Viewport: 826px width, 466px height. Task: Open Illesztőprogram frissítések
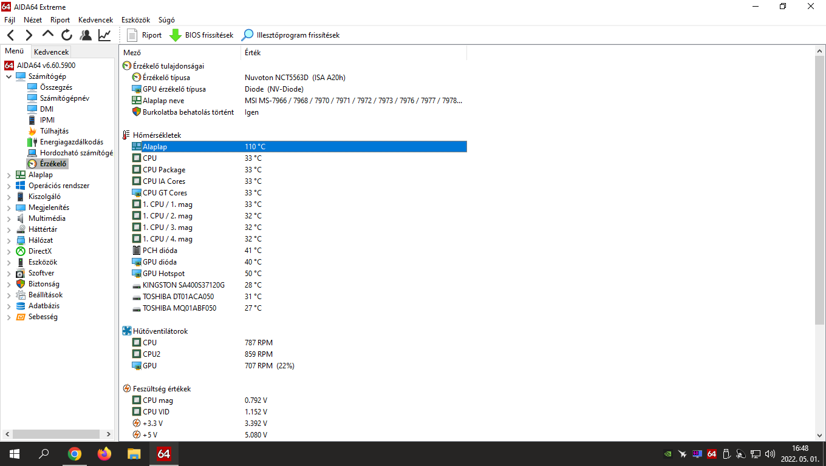[291, 35]
